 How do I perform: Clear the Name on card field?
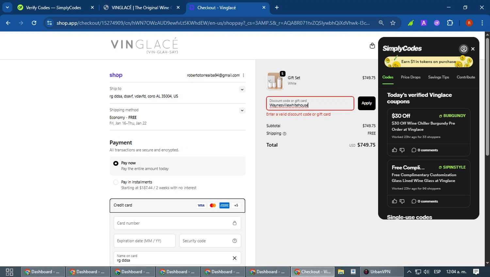point(235,258)
